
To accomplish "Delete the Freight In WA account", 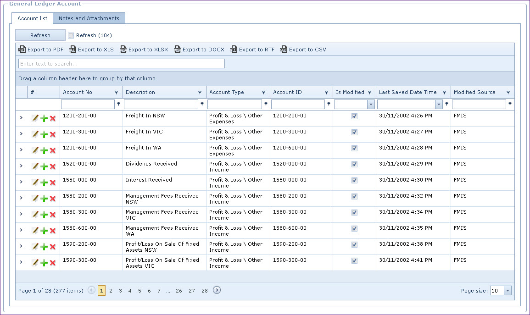I will (53, 150).
